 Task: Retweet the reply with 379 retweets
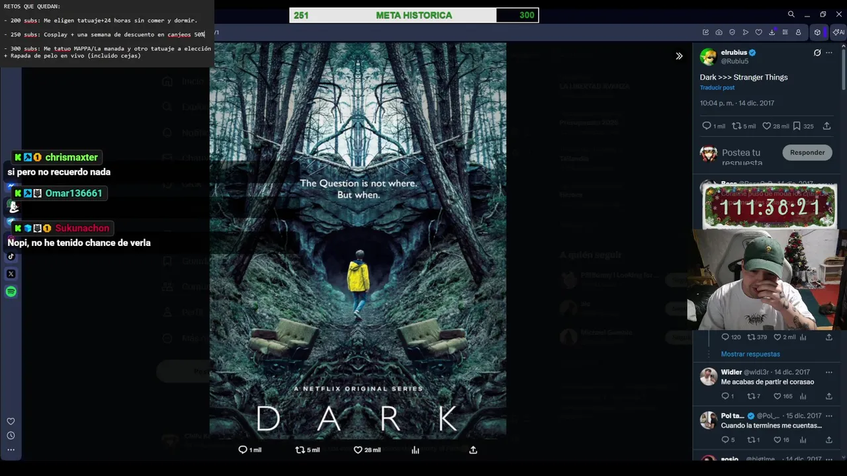[756, 337]
